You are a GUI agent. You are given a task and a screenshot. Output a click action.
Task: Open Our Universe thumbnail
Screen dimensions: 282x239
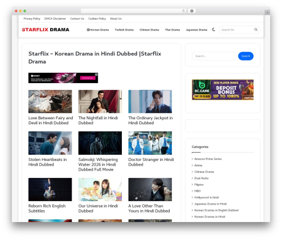tap(100, 189)
